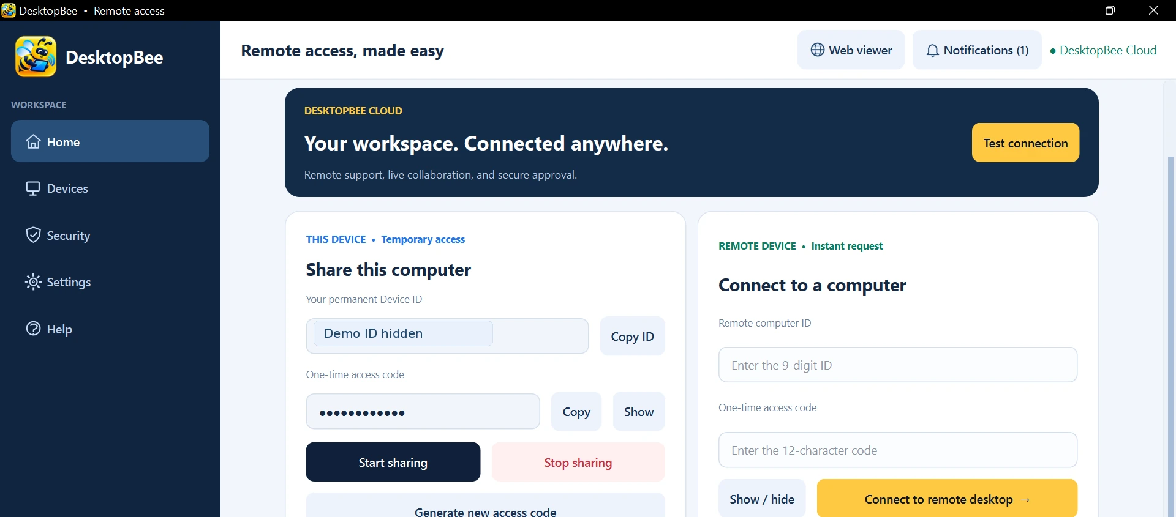Viewport: 1176px width, 517px height.
Task: Click Stop sharing
Action: point(578,462)
